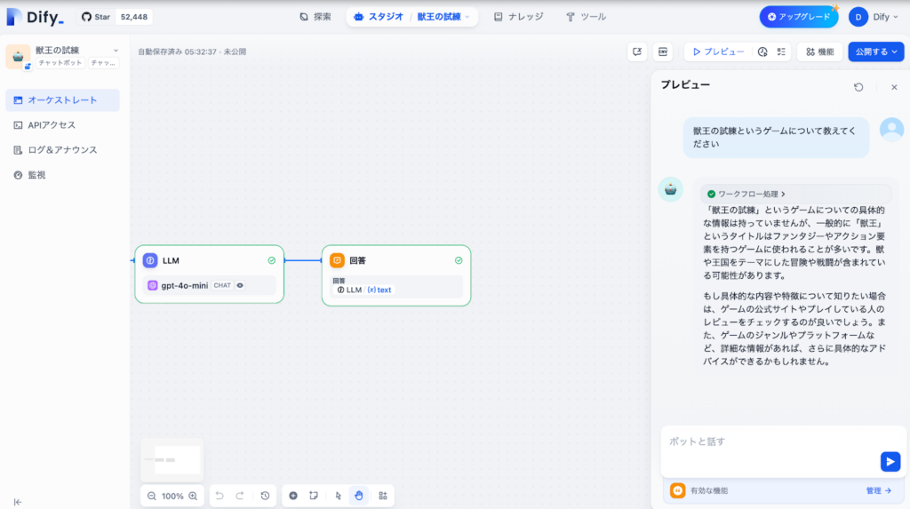The image size is (910, 509).
Task: Collapse the left sidebar with arrow icon
Action: (18, 502)
